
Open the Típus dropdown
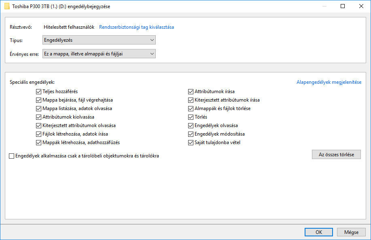click(99, 40)
